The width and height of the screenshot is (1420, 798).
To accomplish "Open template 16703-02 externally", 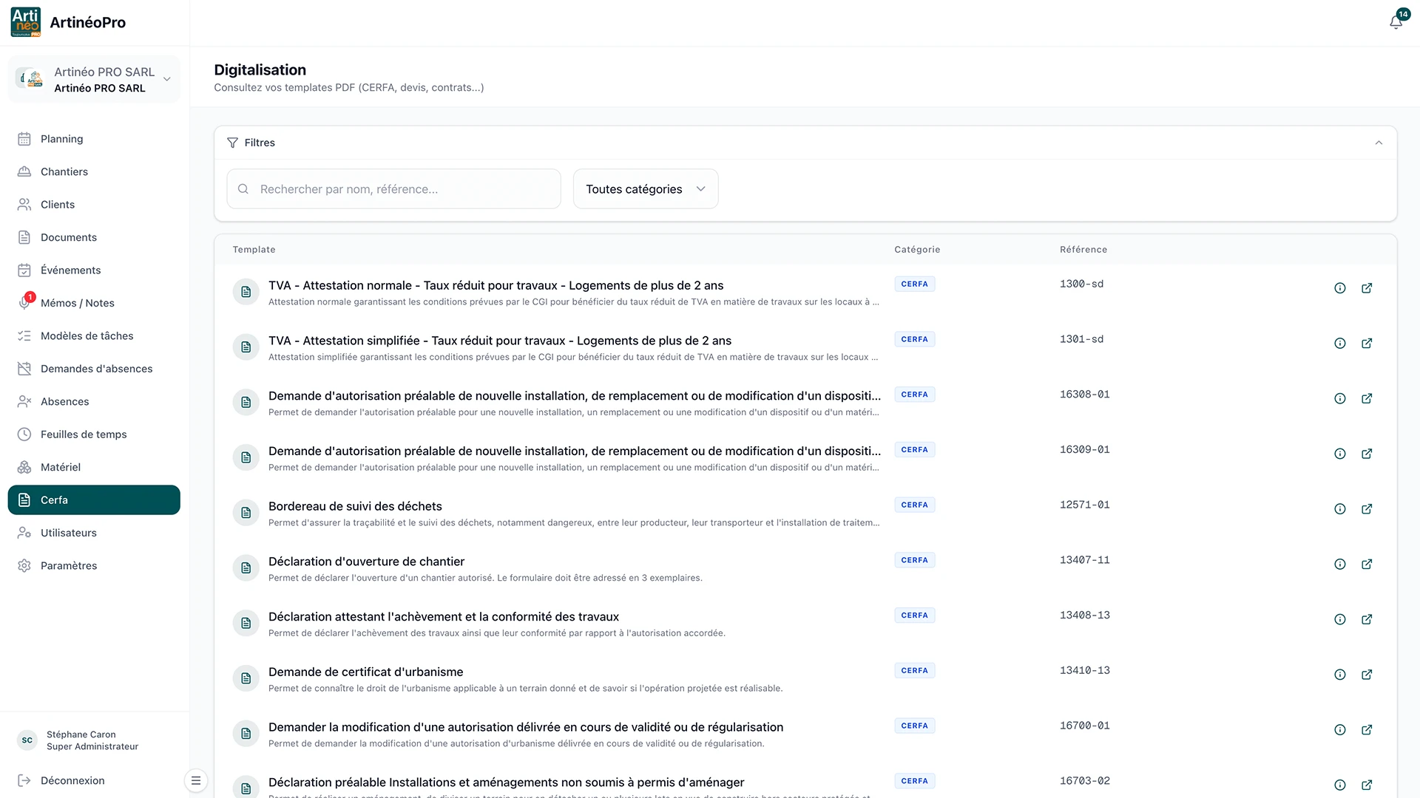I will 1367,785.
